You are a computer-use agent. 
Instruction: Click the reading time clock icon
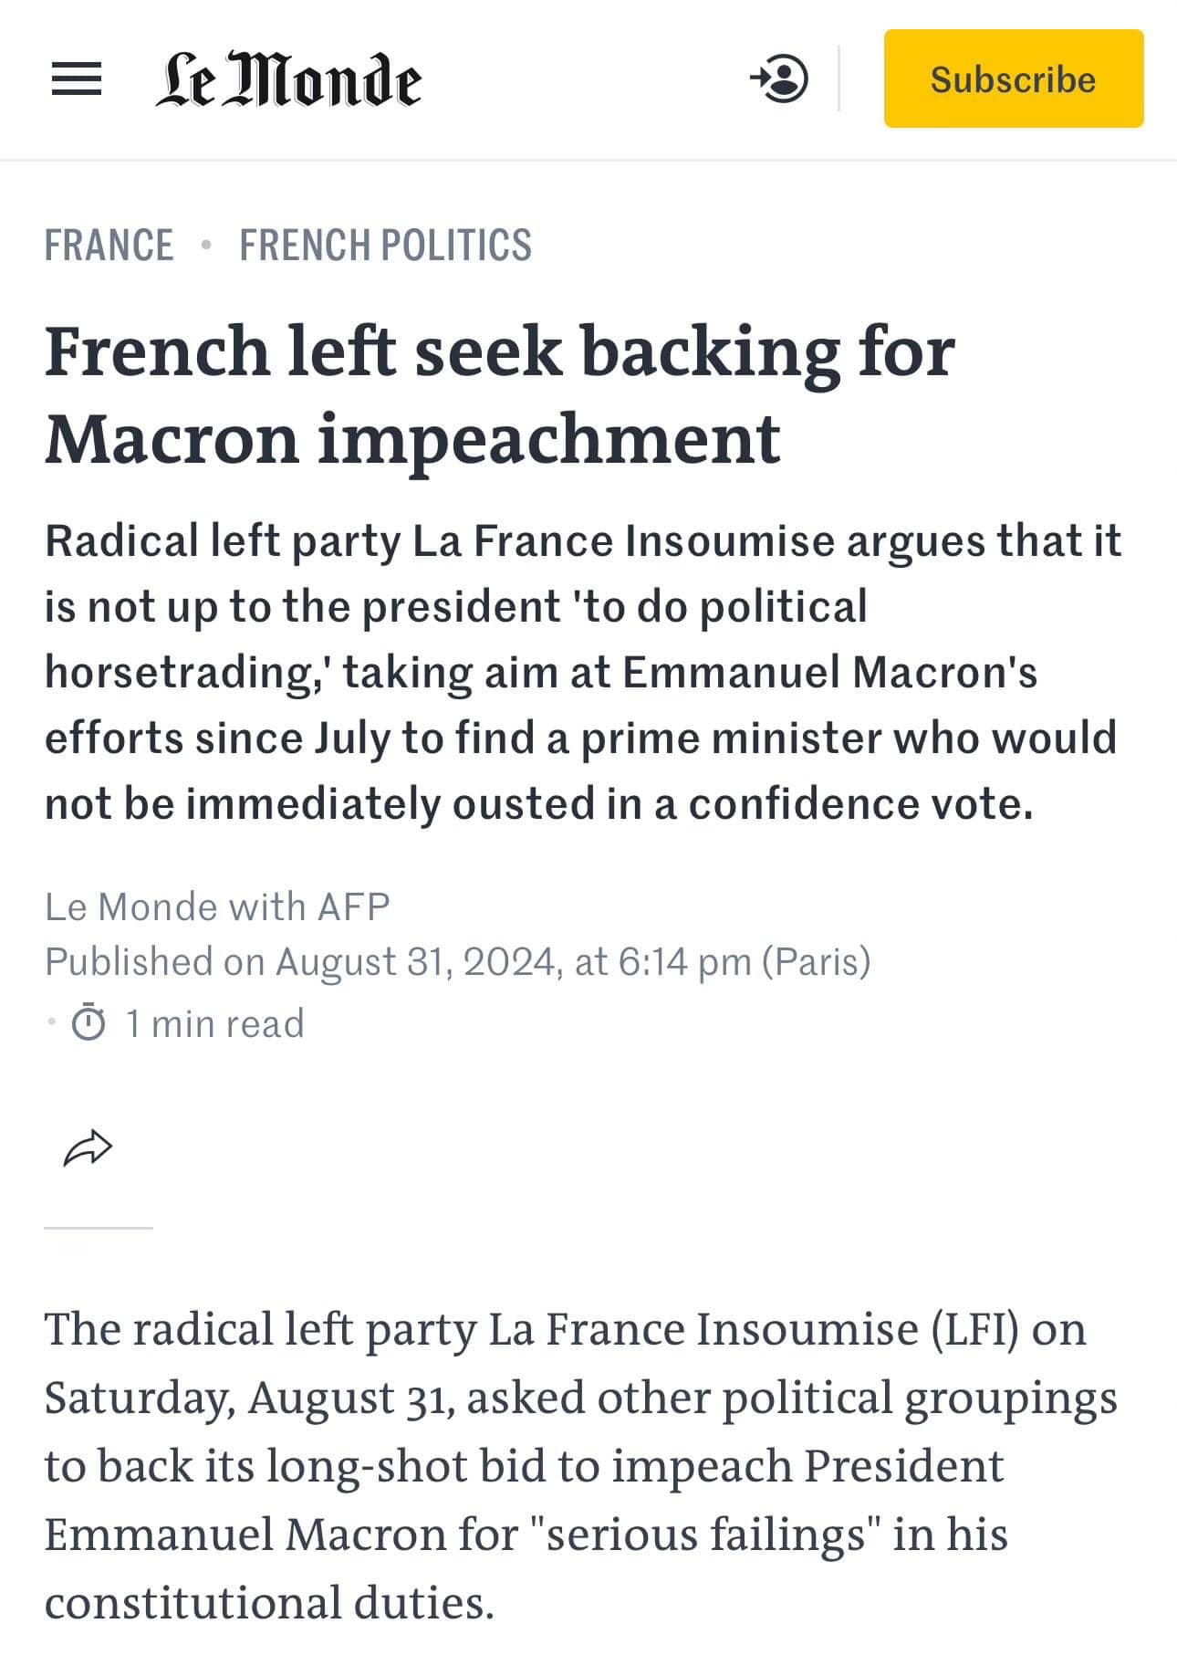pos(89,1023)
